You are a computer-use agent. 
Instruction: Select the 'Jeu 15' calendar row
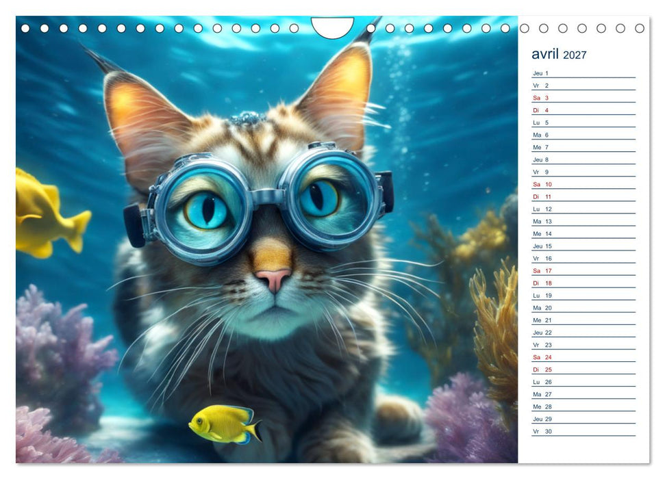tap(583, 246)
